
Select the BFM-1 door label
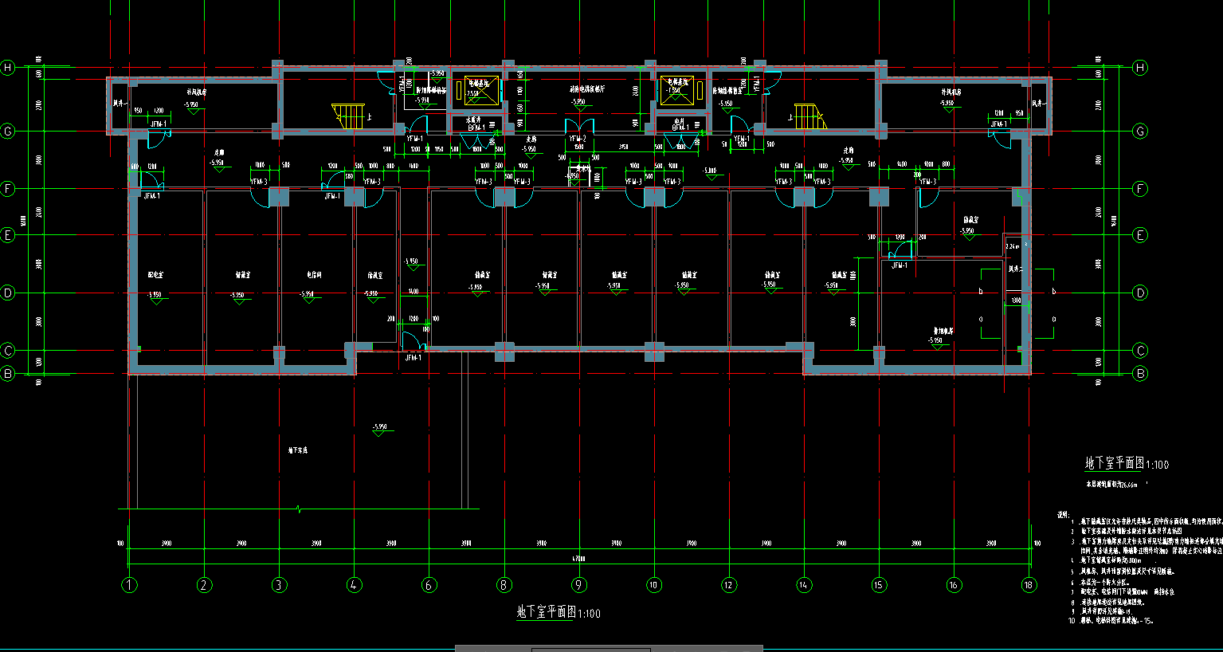pos(476,128)
